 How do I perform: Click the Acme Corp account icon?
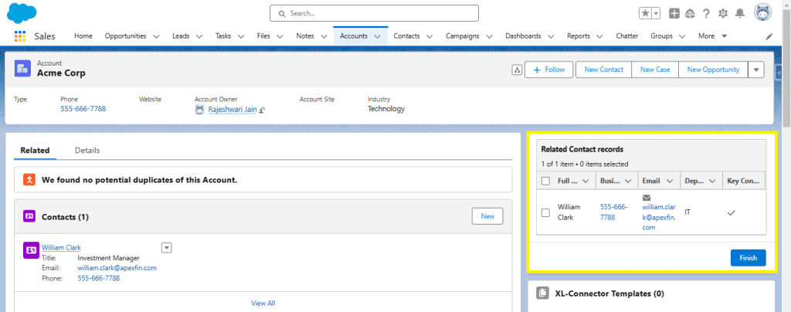click(22, 68)
